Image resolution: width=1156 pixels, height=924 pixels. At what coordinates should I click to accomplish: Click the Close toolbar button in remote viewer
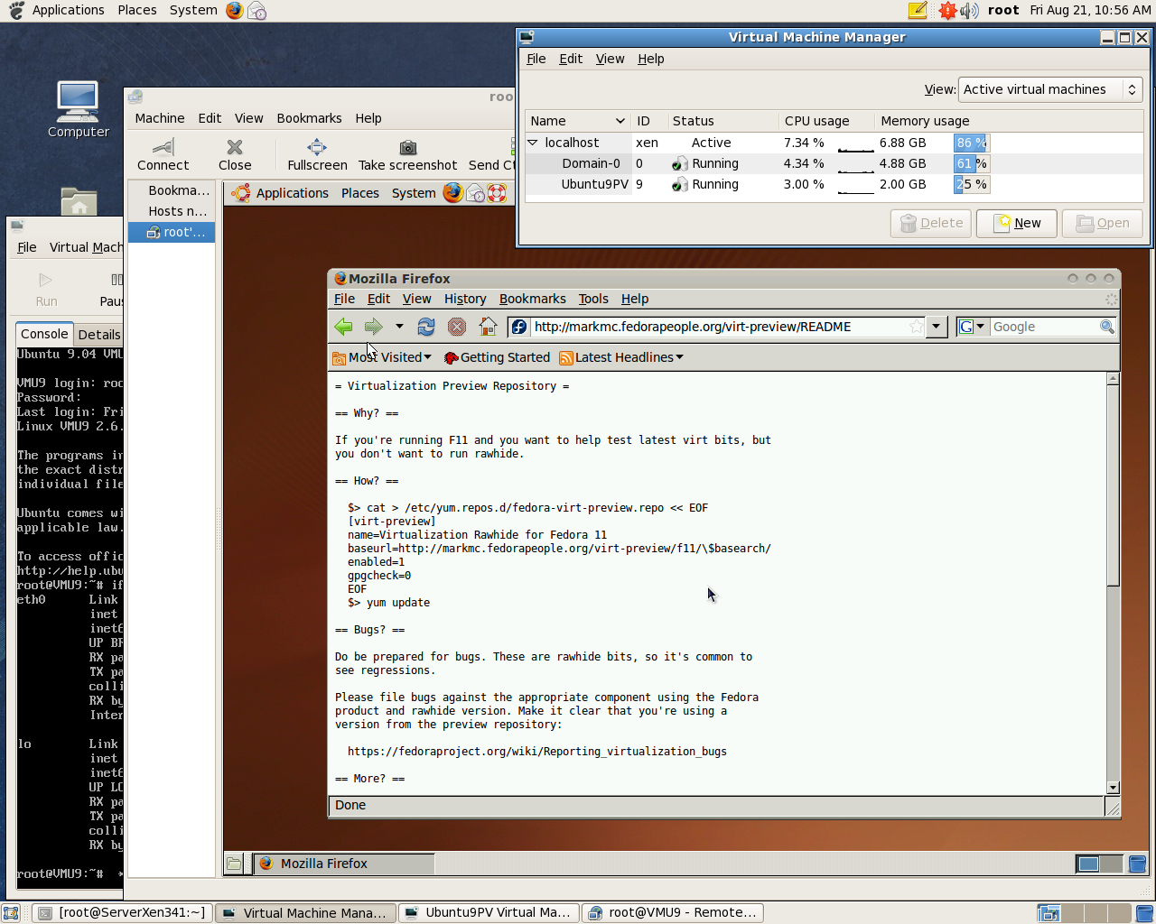(x=235, y=154)
